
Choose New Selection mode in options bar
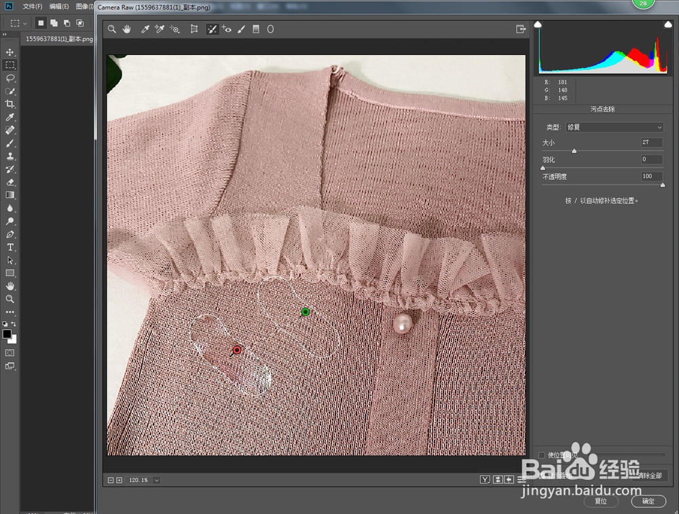point(41,23)
